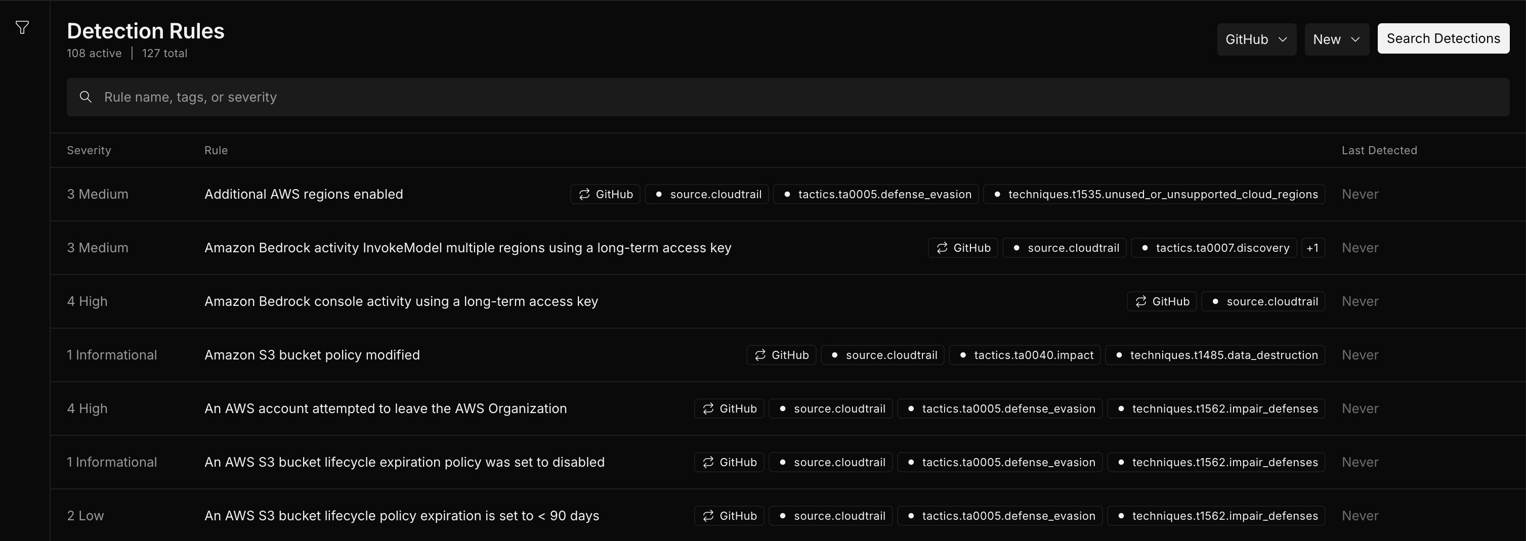Viewport: 1526px width, 541px height.
Task: Select the tactics.ta0040.impact tag
Action: coord(1025,355)
